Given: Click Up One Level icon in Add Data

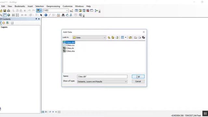Looking at the screenshot, I should coord(109,38).
